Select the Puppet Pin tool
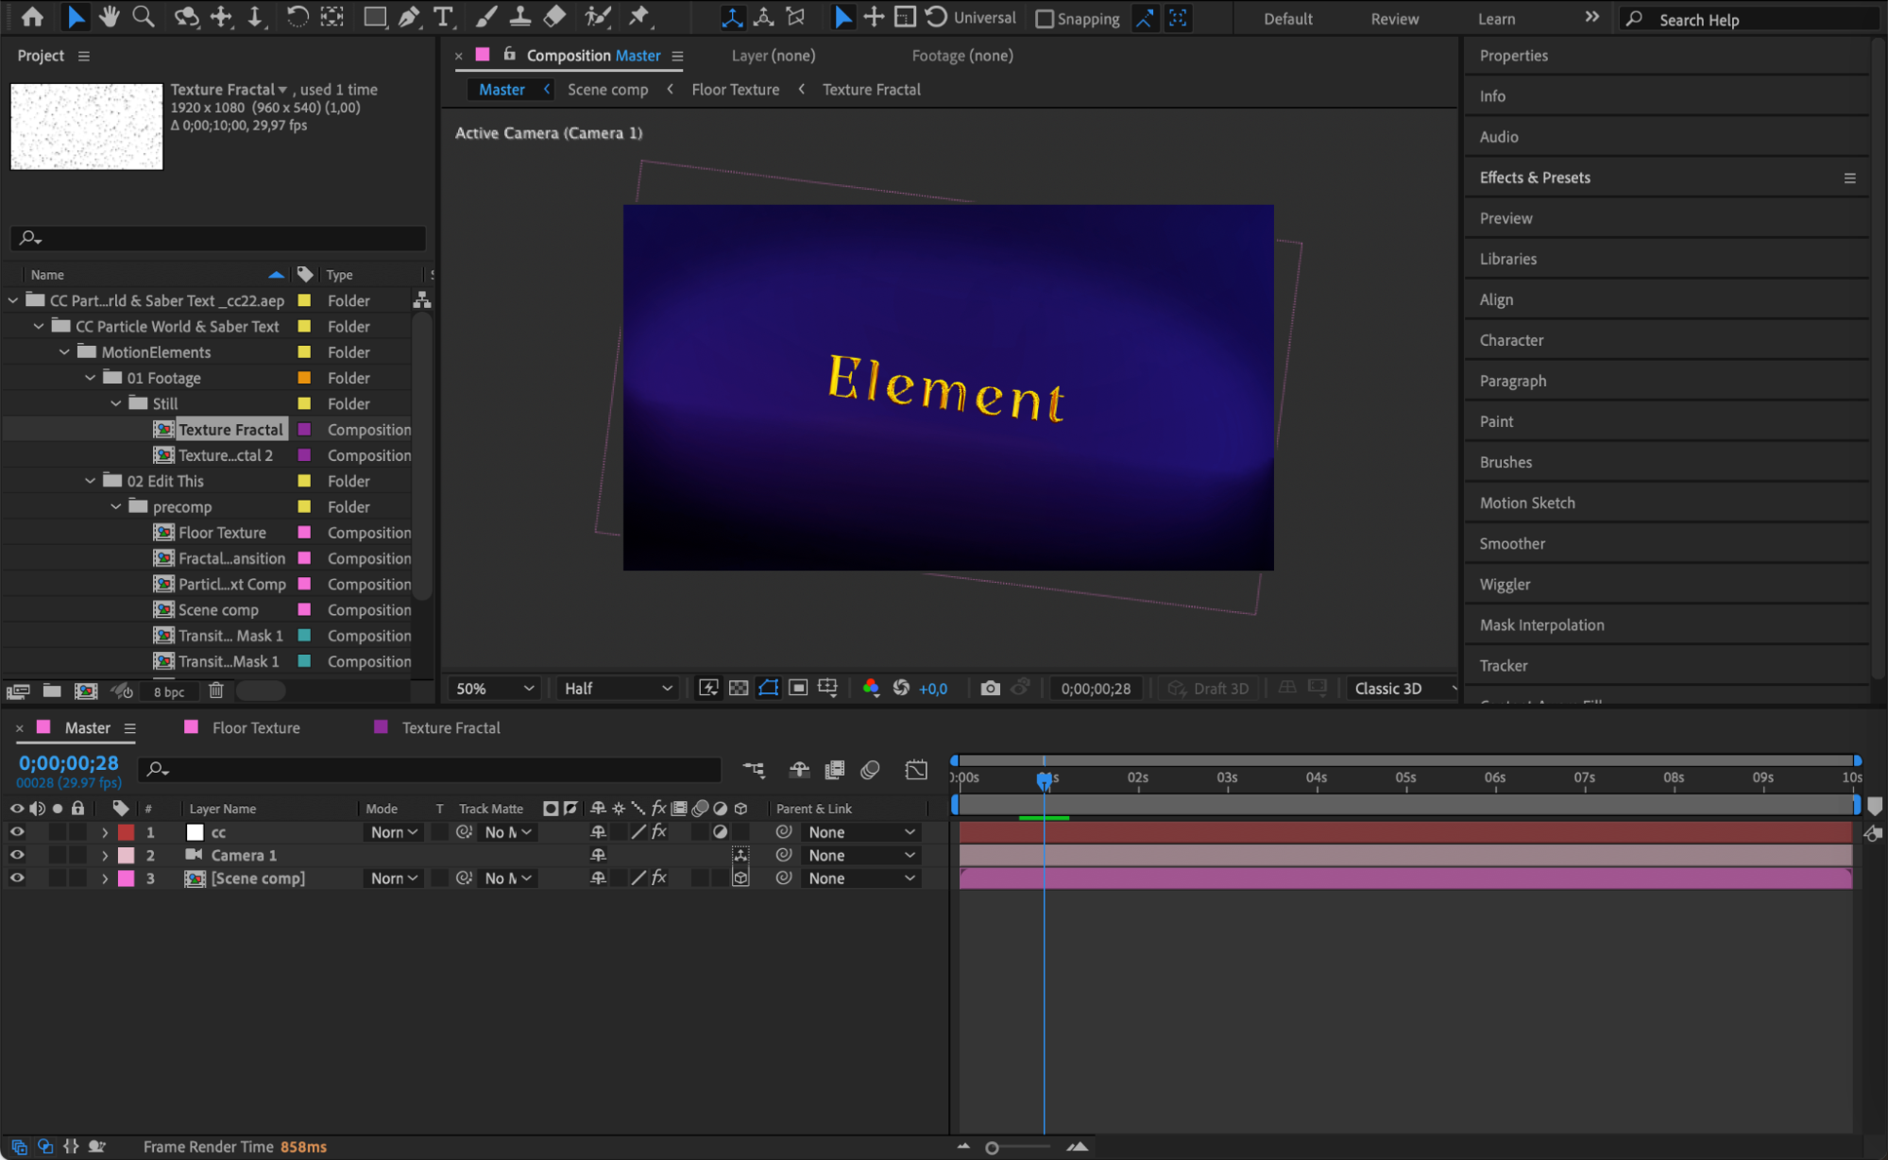This screenshot has width=1888, height=1160. tap(639, 17)
